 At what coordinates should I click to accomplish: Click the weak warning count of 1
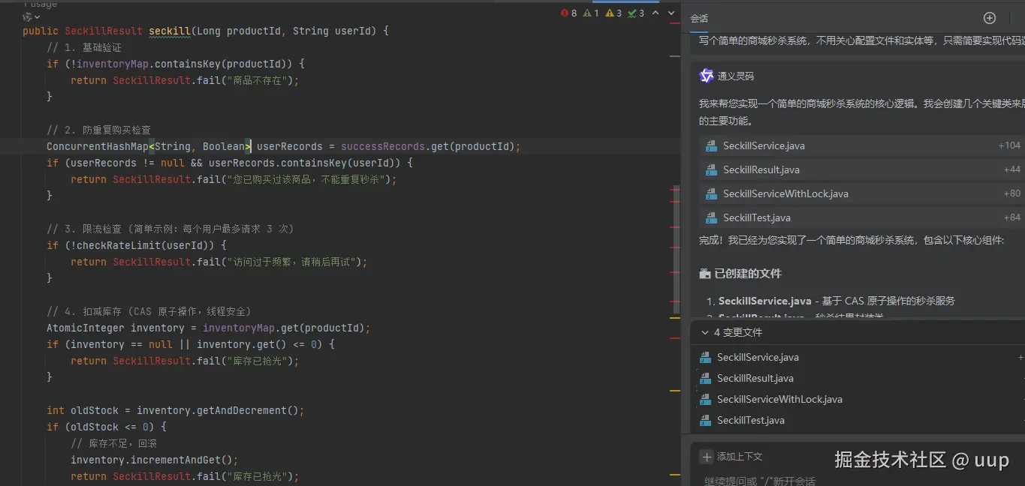click(592, 13)
